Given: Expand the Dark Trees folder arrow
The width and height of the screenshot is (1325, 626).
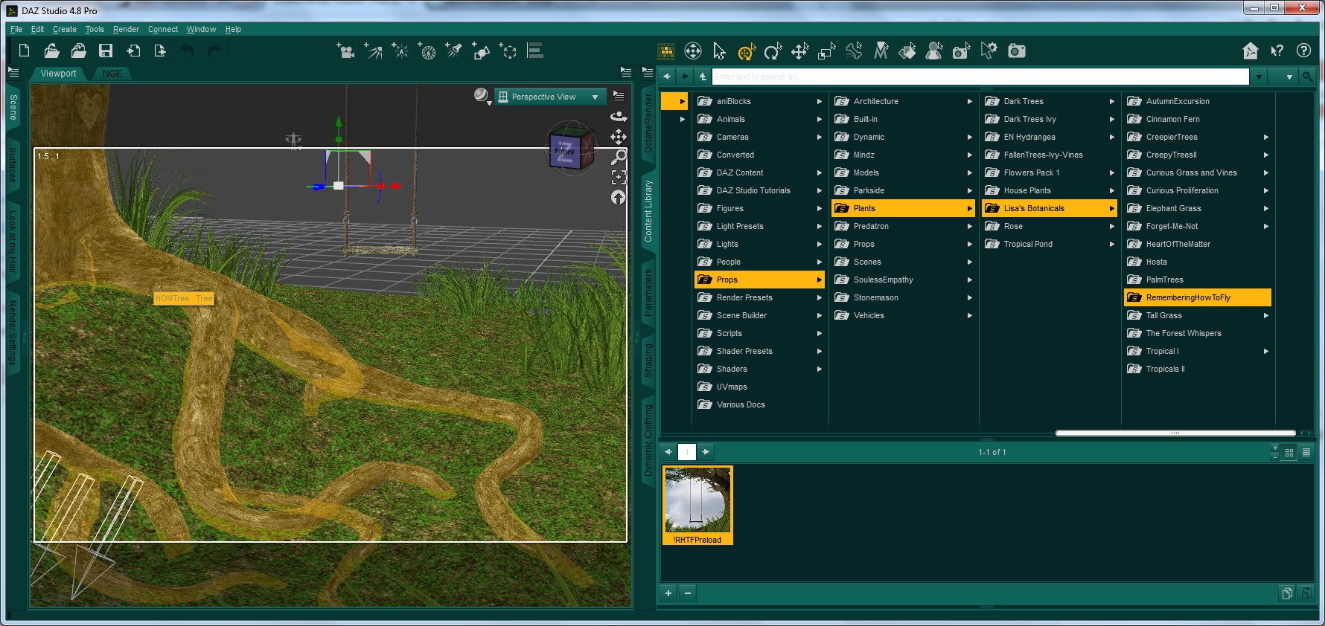Looking at the screenshot, I should tap(1111, 101).
